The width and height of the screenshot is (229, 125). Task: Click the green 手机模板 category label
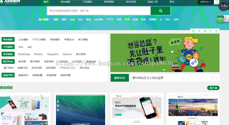(8, 47)
